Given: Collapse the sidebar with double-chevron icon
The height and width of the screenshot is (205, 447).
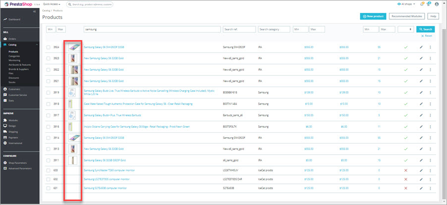Looking at the screenshot, I should (35, 11).
